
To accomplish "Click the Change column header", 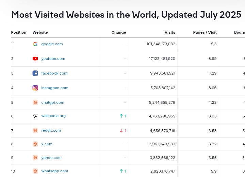I will 119,32.
